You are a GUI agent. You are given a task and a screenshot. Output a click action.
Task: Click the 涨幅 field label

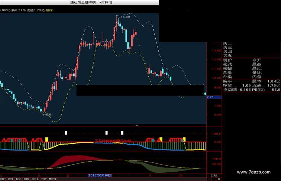tap(227, 68)
